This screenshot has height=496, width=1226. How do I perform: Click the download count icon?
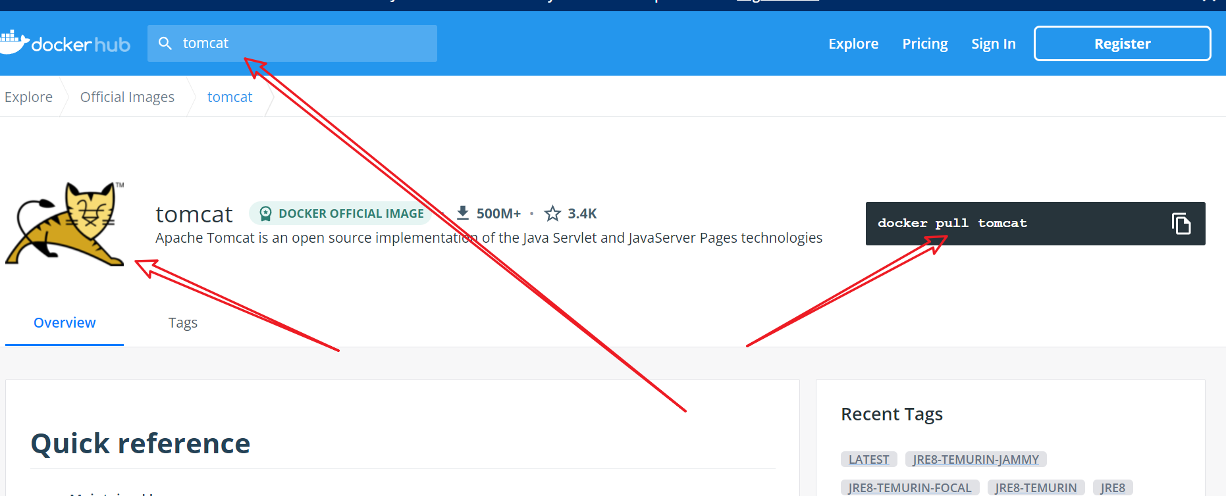tap(463, 213)
